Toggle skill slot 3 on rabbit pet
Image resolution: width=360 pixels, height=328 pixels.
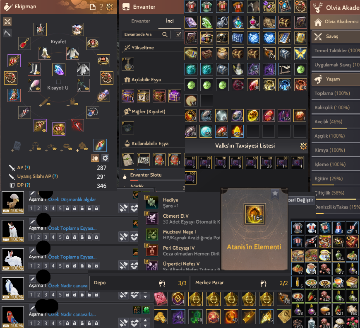pyautogui.click(x=46, y=266)
